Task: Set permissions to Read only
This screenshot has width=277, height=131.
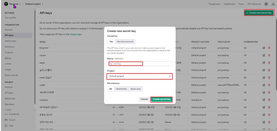Action: [136, 89]
